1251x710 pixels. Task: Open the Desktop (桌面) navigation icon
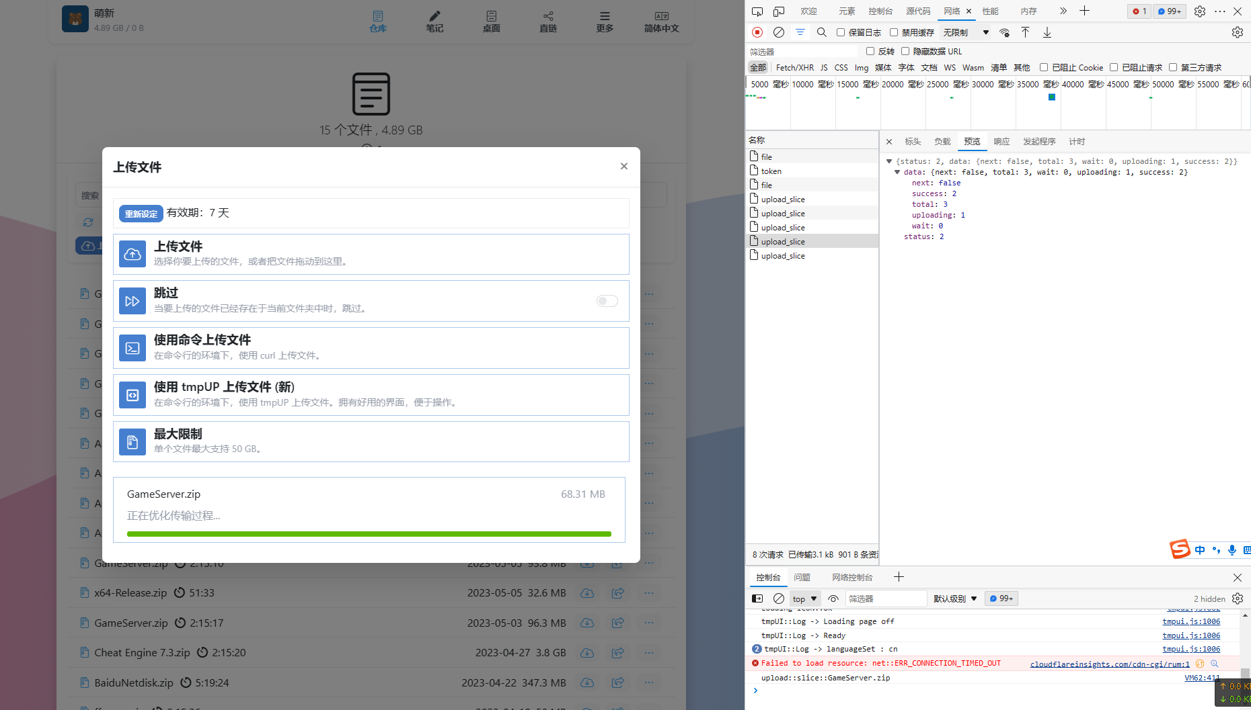pyautogui.click(x=491, y=21)
